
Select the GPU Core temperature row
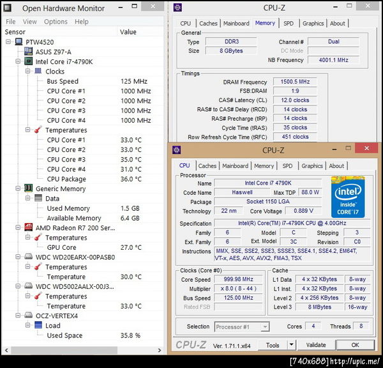tap(83, 247)
